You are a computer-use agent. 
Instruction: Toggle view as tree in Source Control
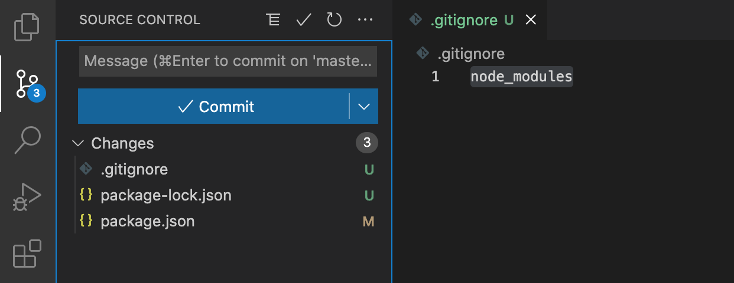pyautogui.click(x=272, y=20)
